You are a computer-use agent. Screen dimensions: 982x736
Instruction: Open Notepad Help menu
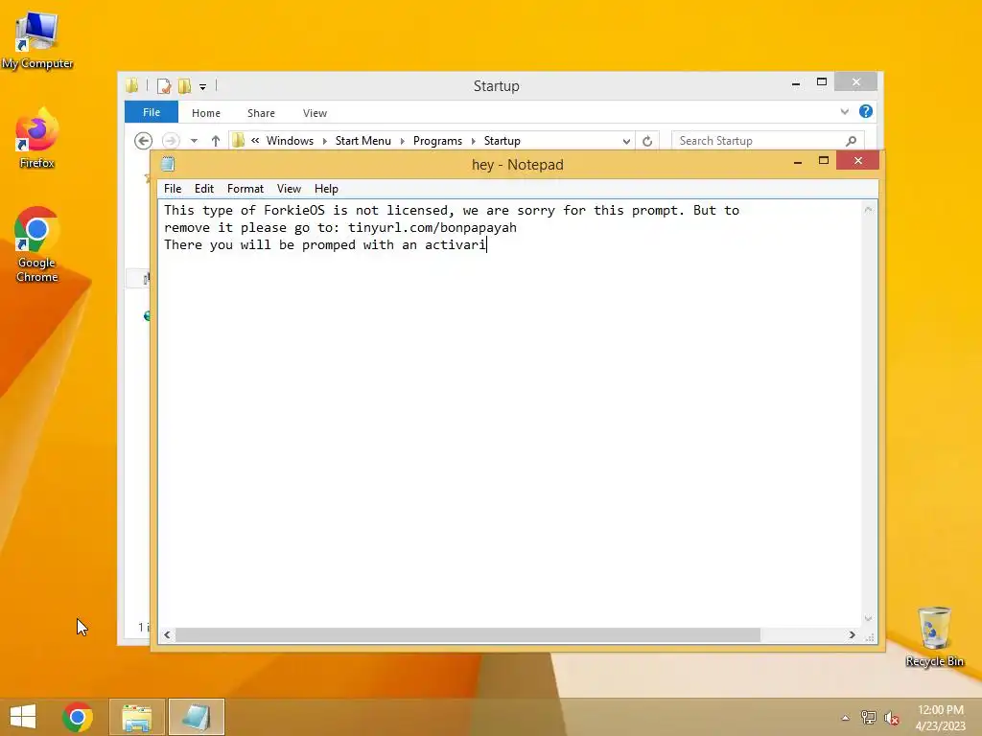tap(326, 189)
